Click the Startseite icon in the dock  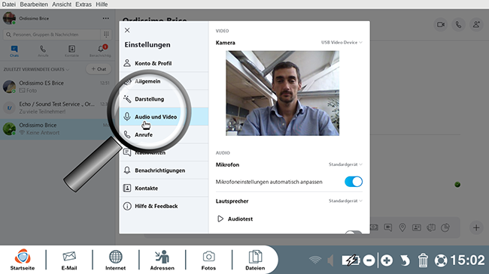pos(23,260)
